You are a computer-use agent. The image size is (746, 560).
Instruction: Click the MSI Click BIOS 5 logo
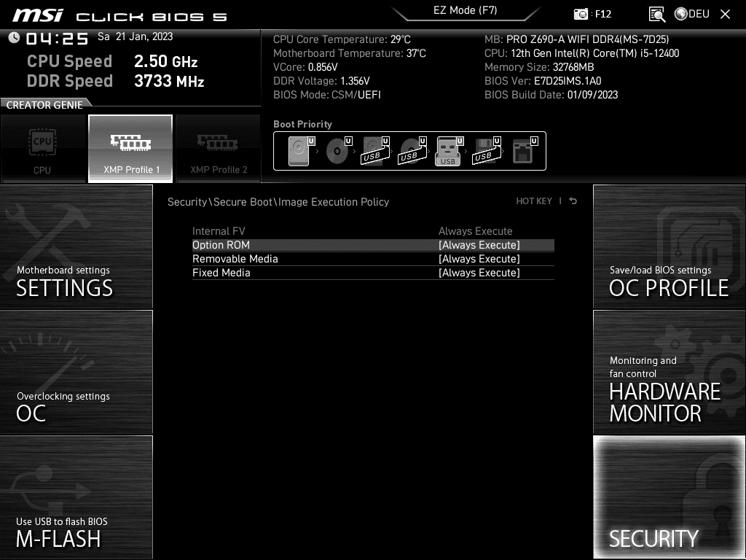[119, 16]
